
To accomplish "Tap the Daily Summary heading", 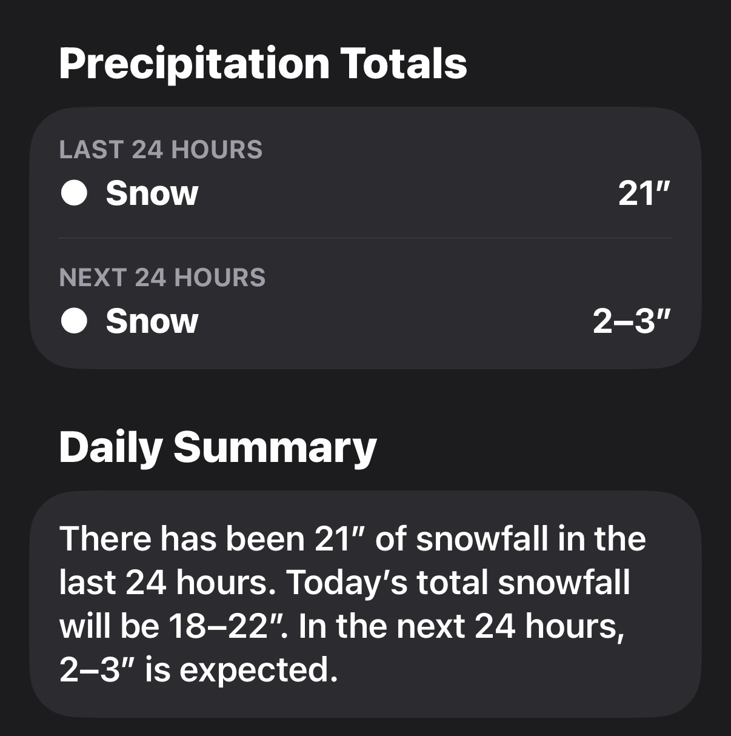I will (x=218, y=447).
